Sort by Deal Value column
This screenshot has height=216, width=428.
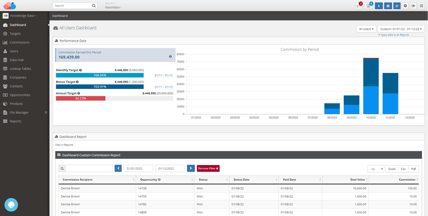(x=345, y=180)
